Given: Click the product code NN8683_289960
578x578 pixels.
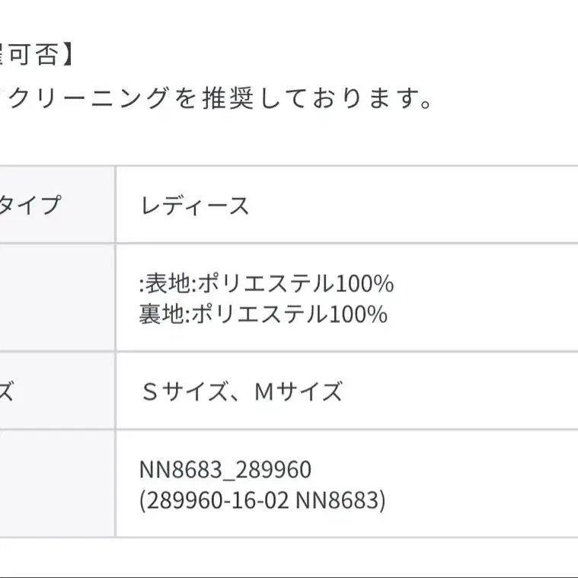Looking at the screenshot, I should pyautogui.click(x=225, y=469).
